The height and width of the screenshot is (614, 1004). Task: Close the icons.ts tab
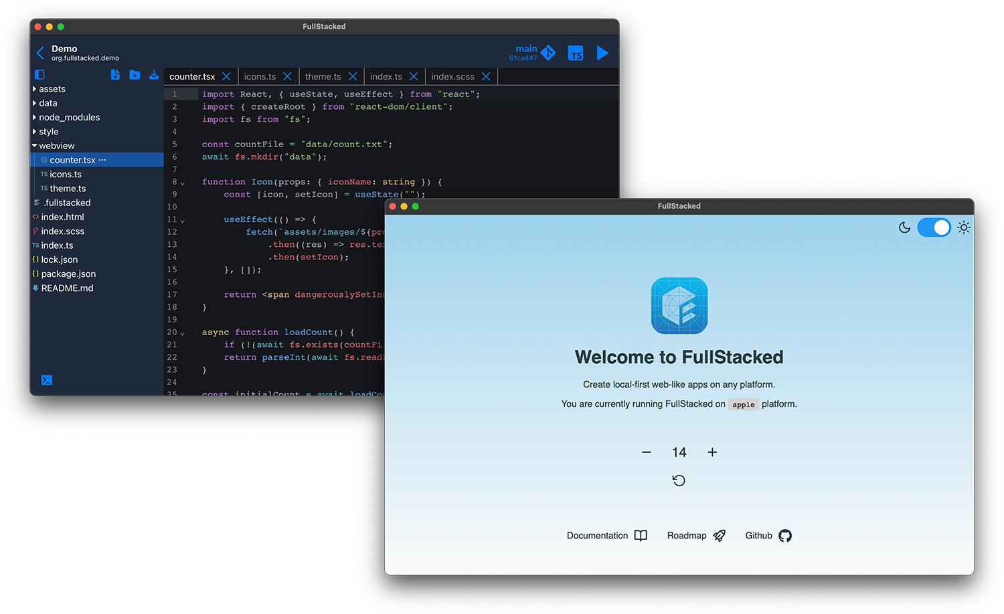tap(287, 76)
